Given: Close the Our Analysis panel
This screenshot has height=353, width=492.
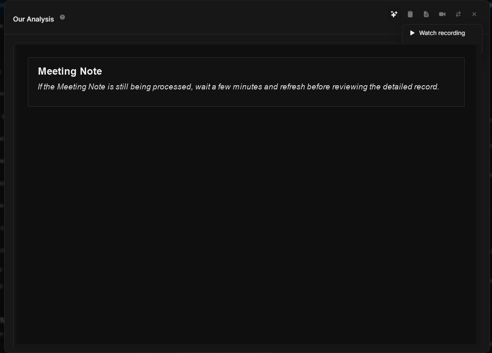Looking at the screenshot, I should point(474,14).
